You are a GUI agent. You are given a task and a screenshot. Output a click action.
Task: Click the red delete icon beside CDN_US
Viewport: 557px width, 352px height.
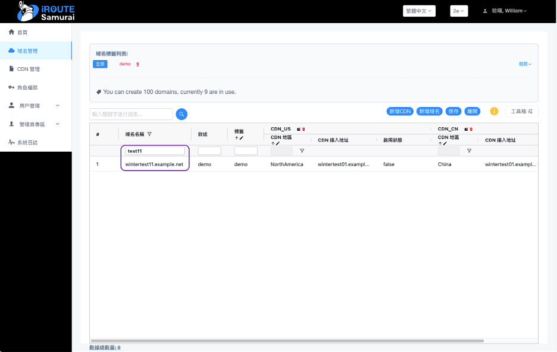tap(303, 129)
